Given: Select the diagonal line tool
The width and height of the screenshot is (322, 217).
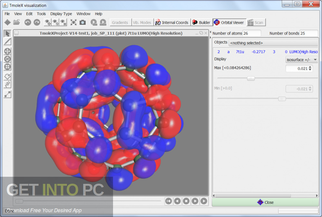Looking at the screenshot, I should 7,42.
